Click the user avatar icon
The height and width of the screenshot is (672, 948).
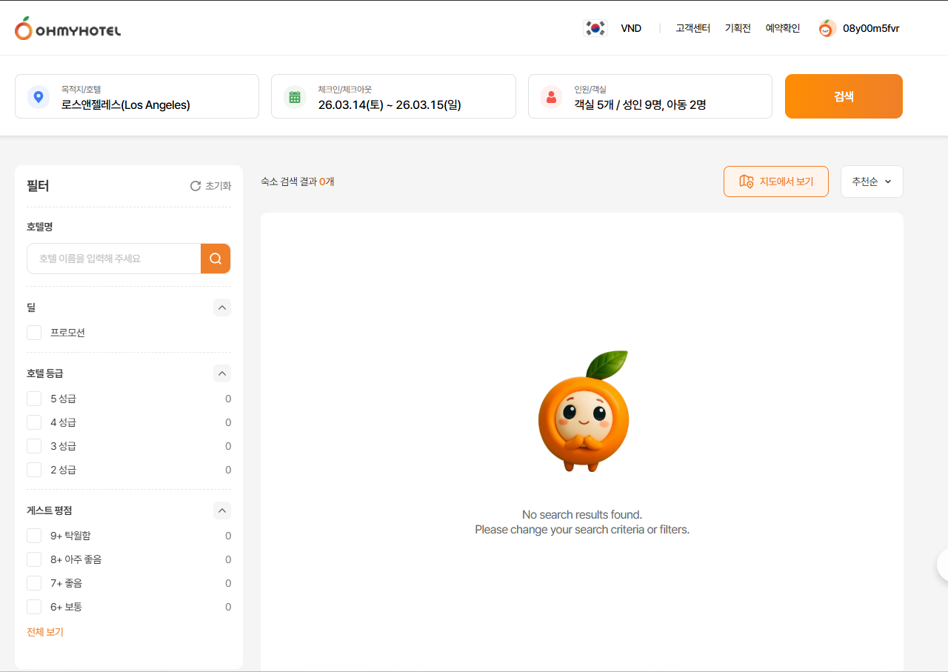point(827,28)
